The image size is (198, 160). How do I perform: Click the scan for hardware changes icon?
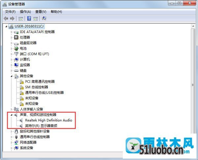(44, 19)
